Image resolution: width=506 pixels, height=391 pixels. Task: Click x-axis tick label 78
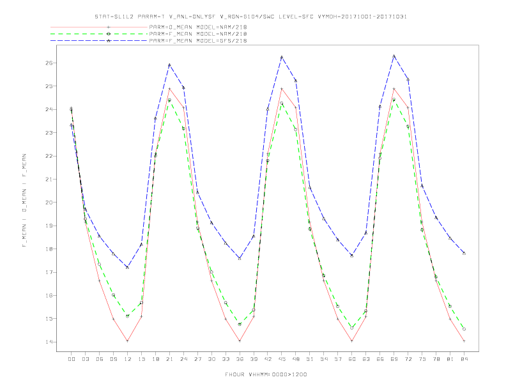(x=436, y=359)
